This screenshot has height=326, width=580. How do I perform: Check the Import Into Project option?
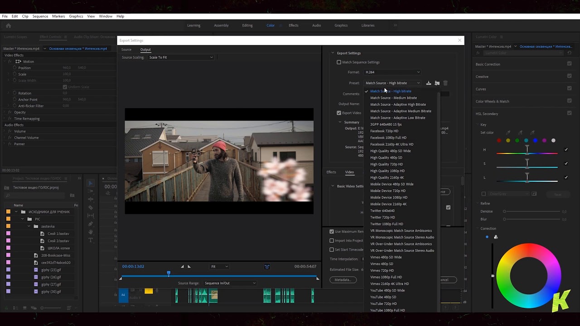(x=332, y=240)
